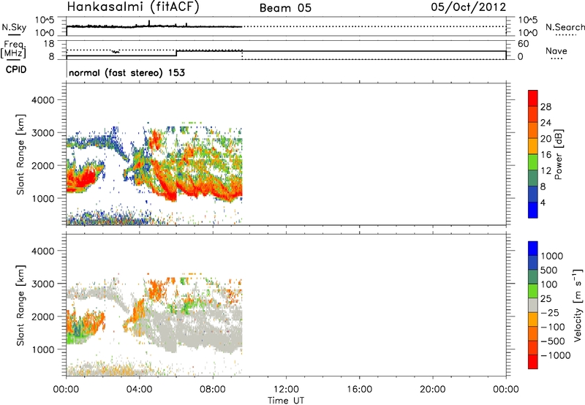Pick the red top segment of the power color bar
The image size is (585, 405).
click(533, 99)
